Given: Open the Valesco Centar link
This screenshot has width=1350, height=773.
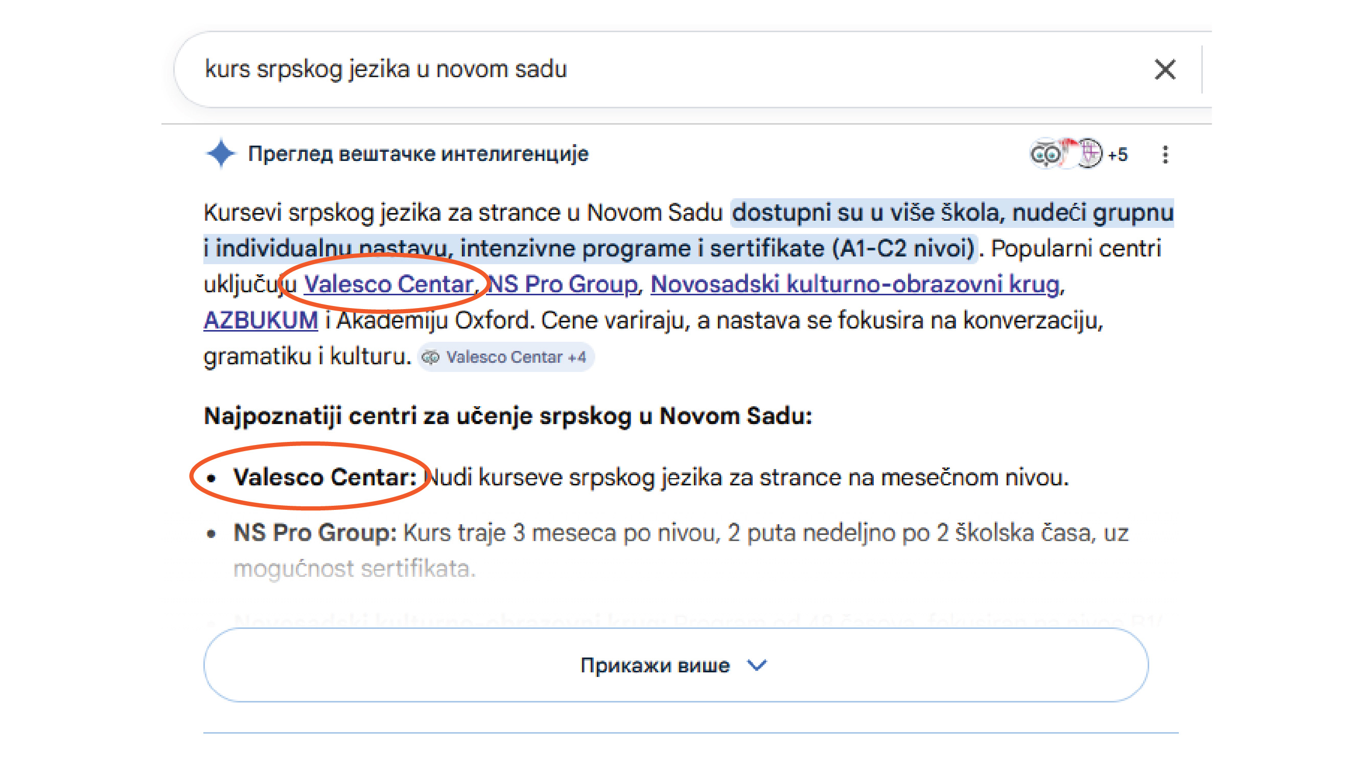Looking at the screenshot, I should point(388,284).
